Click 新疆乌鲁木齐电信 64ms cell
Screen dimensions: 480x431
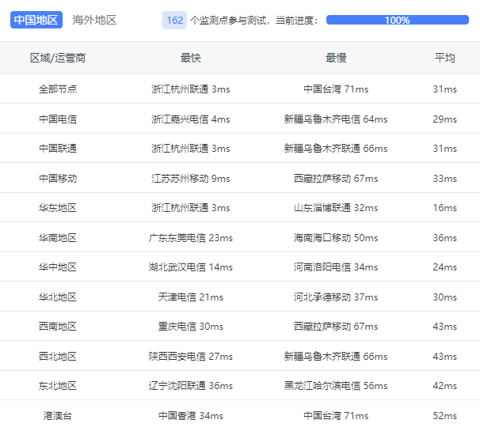(x=336, y=119)
